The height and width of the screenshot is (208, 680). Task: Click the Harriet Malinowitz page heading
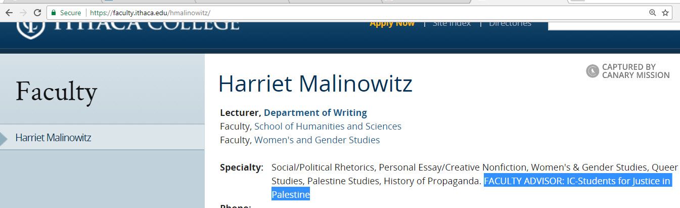tap(315, 84)
